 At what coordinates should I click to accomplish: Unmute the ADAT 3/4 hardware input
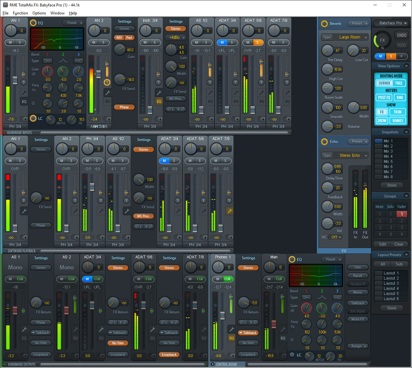[222, 42]
